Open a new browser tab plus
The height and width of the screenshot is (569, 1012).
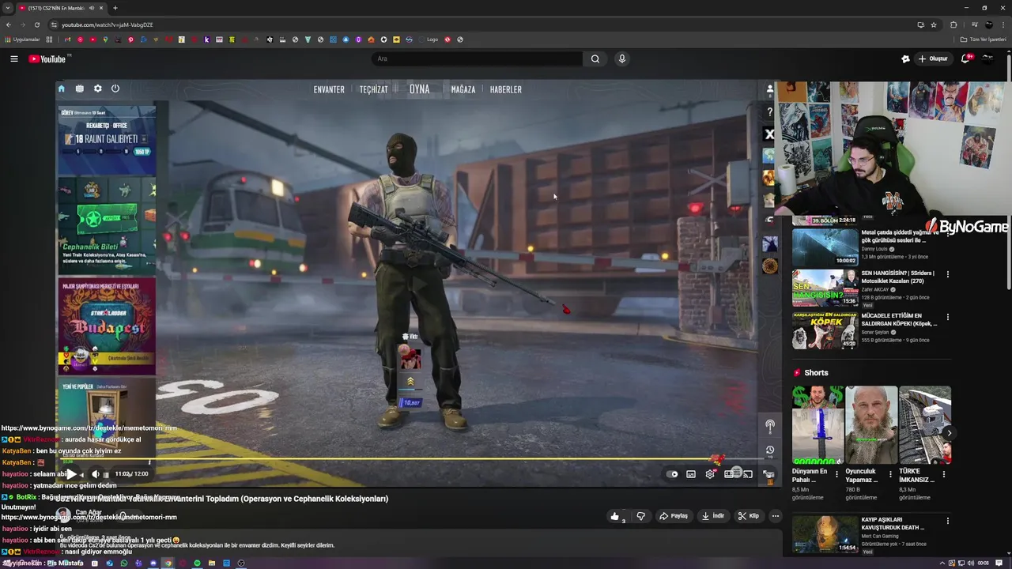pyautogui.click(x=115, y=8)
